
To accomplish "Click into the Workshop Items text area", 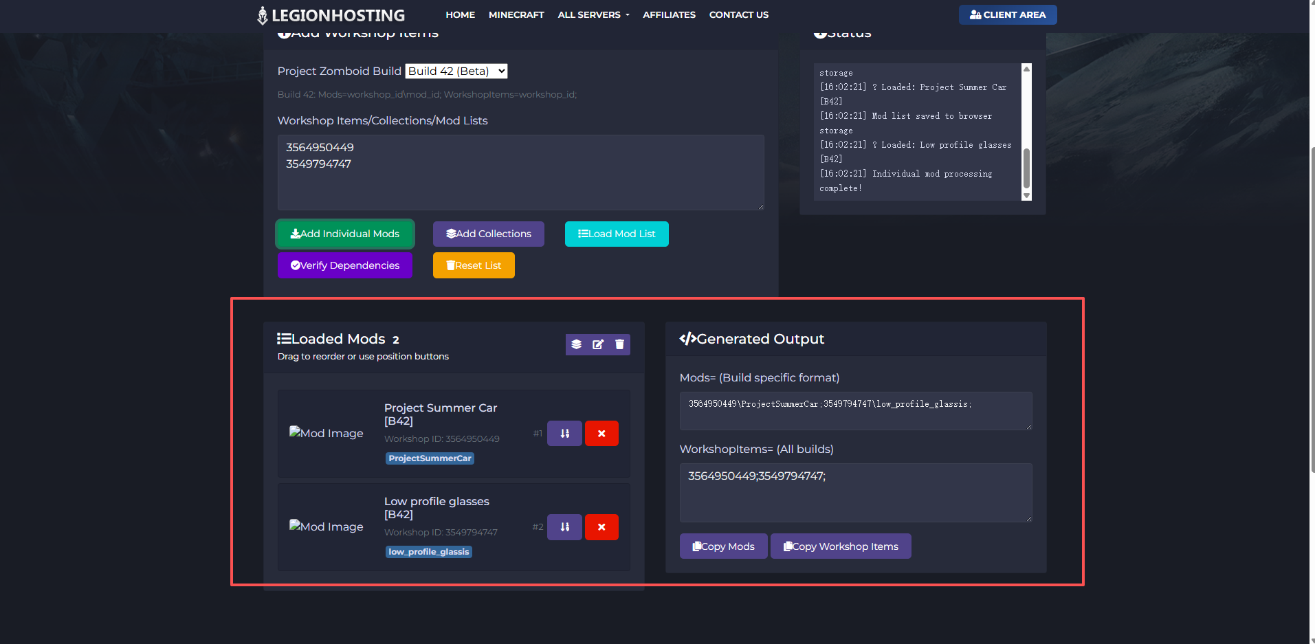I will point(520,173).
